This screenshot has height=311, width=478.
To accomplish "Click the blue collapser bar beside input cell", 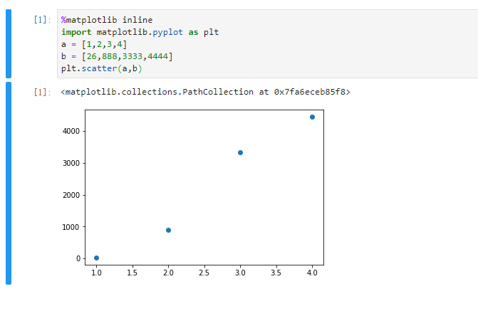I will point(9,43).
